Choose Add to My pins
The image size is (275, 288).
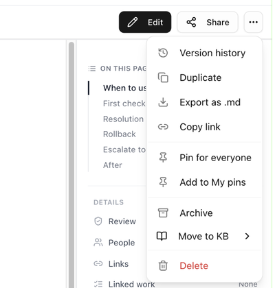204,182
